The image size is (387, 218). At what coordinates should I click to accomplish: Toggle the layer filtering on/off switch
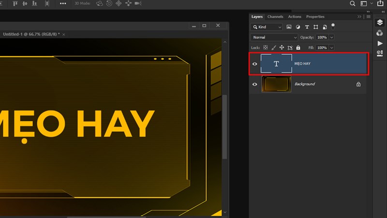[333, 27]
